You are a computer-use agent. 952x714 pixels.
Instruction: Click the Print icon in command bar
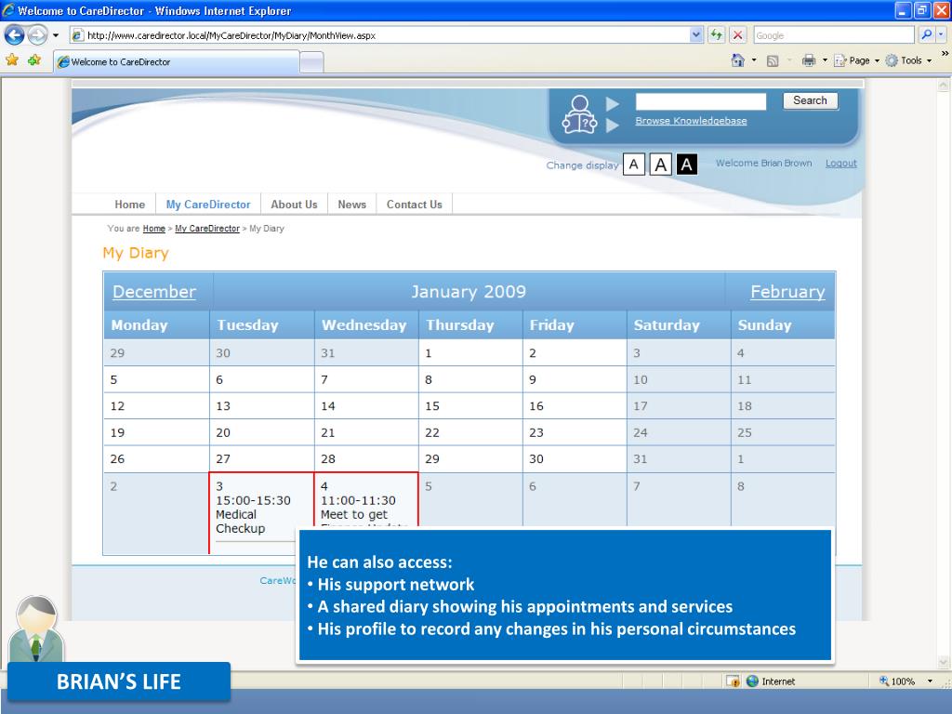pyautogui.click(x=809, y=60)
